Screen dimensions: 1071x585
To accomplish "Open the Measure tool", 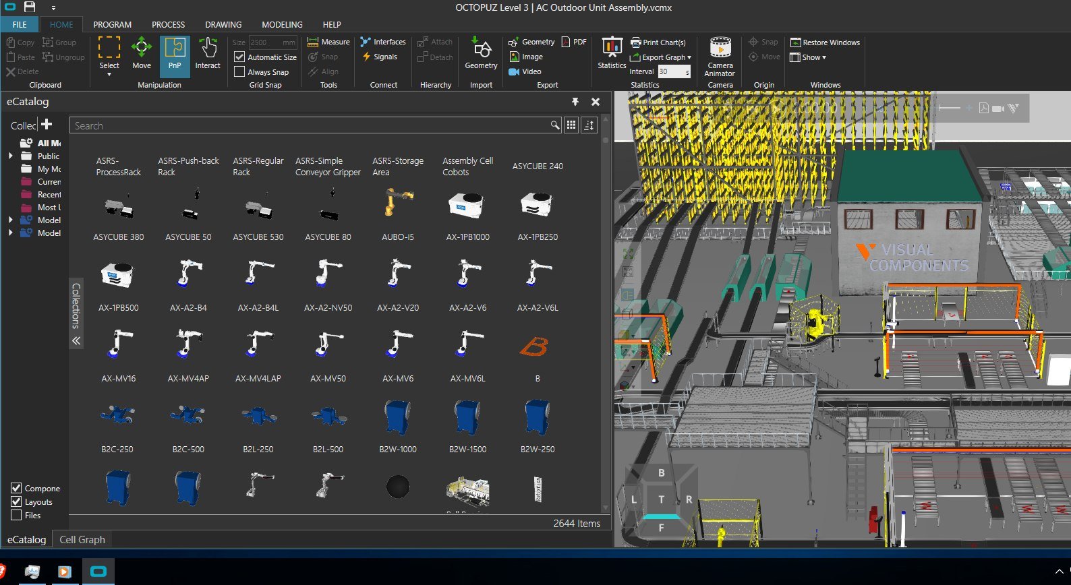I will coord(328,42).
